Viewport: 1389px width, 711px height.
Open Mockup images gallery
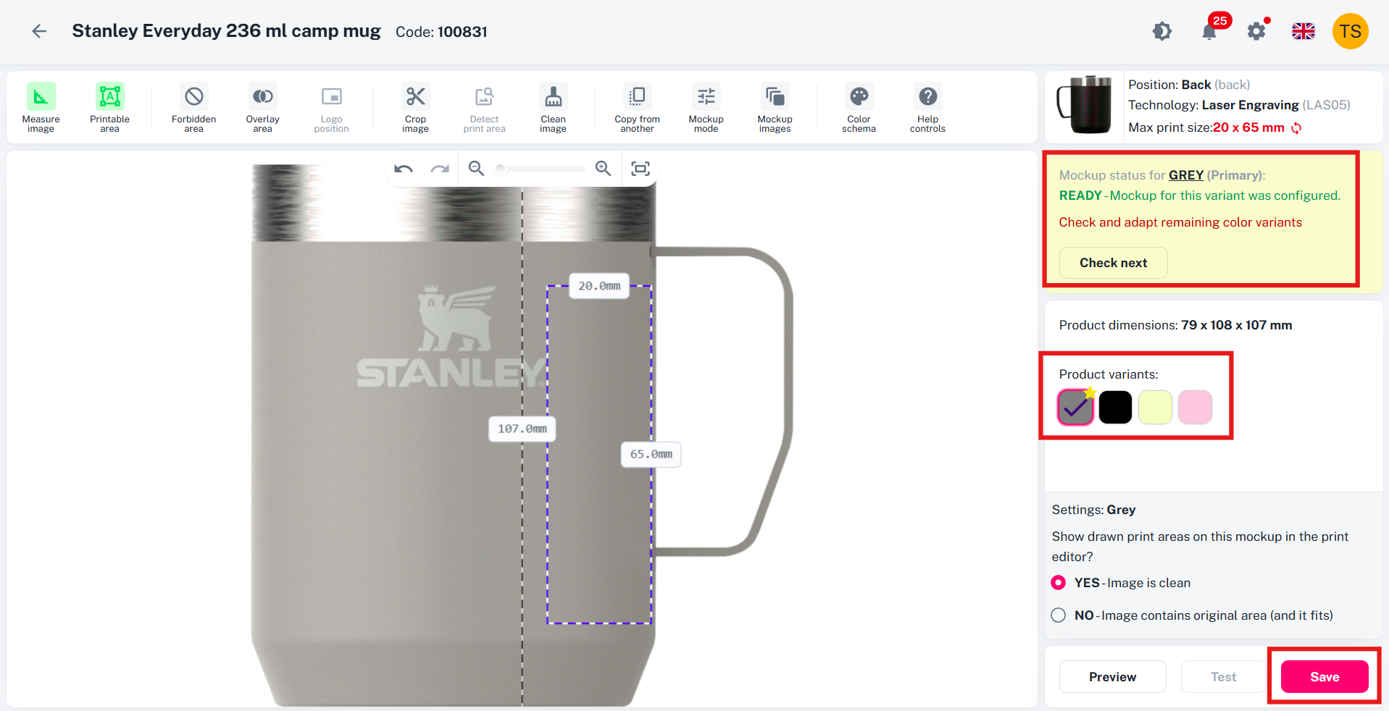pos(775,108)
